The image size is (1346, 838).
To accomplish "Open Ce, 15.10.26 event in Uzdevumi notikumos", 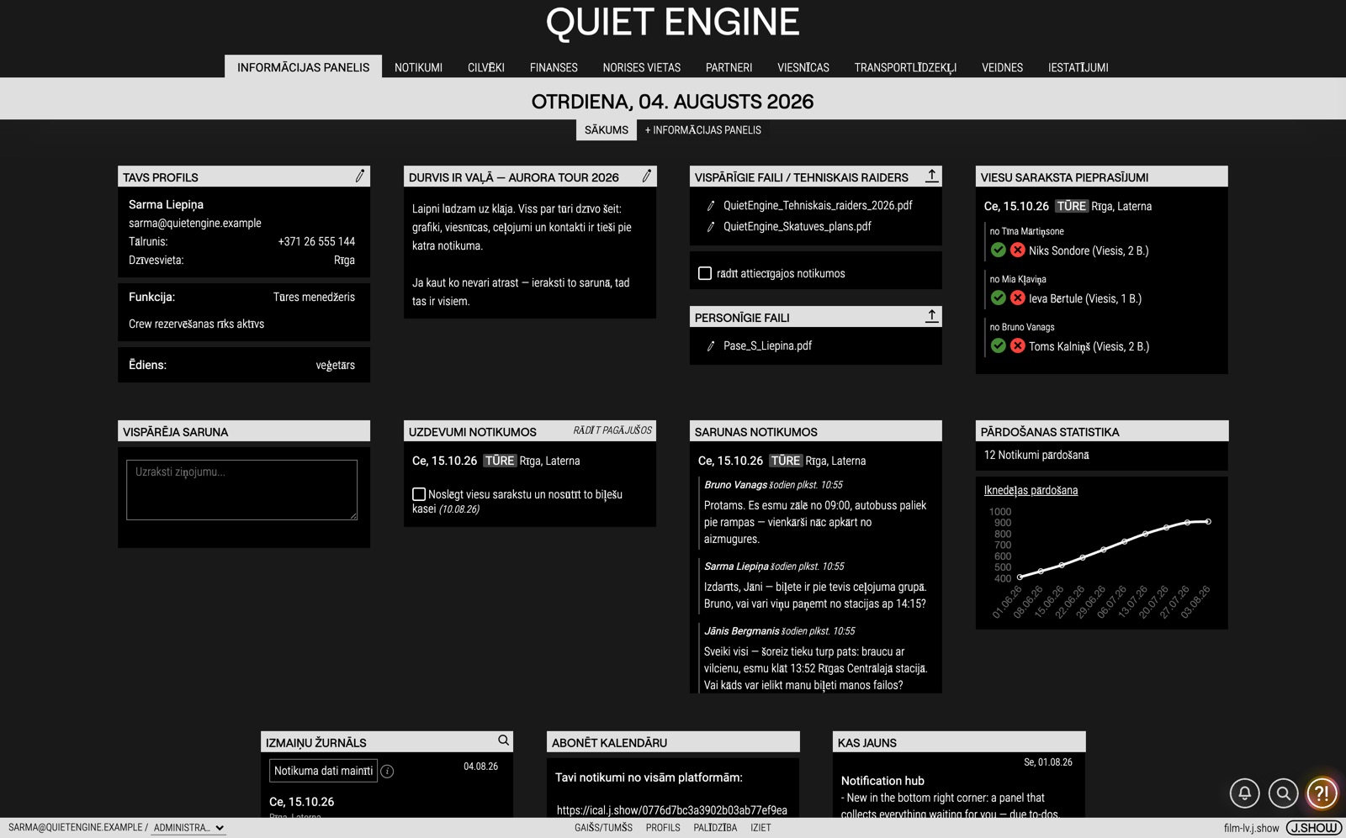I will click(444, 461).
